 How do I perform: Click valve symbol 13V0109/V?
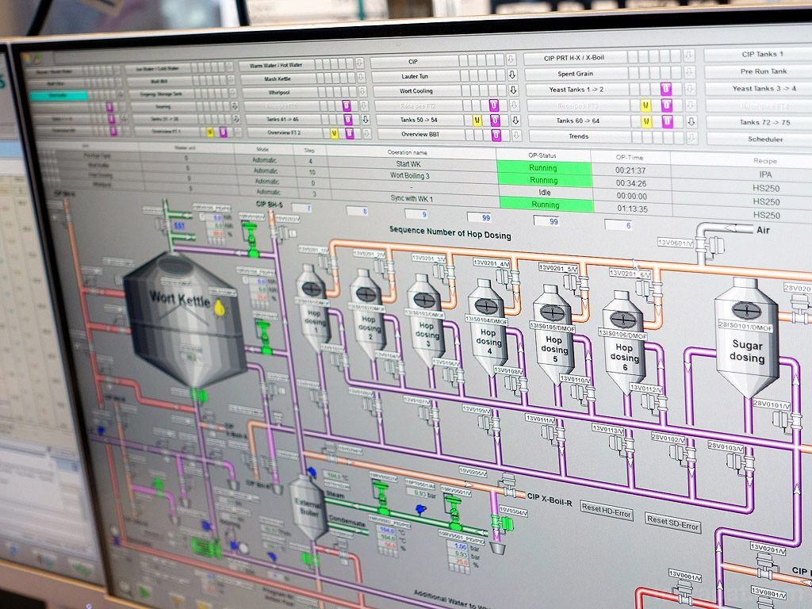click(x=488, y=423)
